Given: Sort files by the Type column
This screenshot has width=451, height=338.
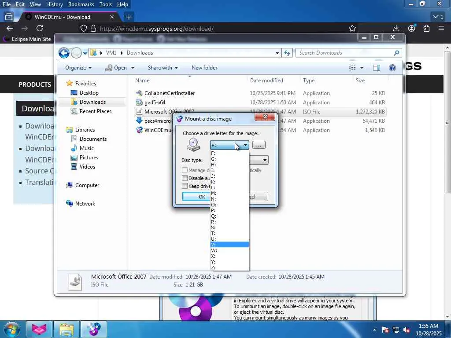Looking at the screenshot, I should click(x=309, y=81).
